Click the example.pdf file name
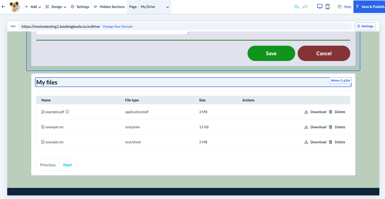The height and width of the screenshot is (199, 385). [55, 112]
